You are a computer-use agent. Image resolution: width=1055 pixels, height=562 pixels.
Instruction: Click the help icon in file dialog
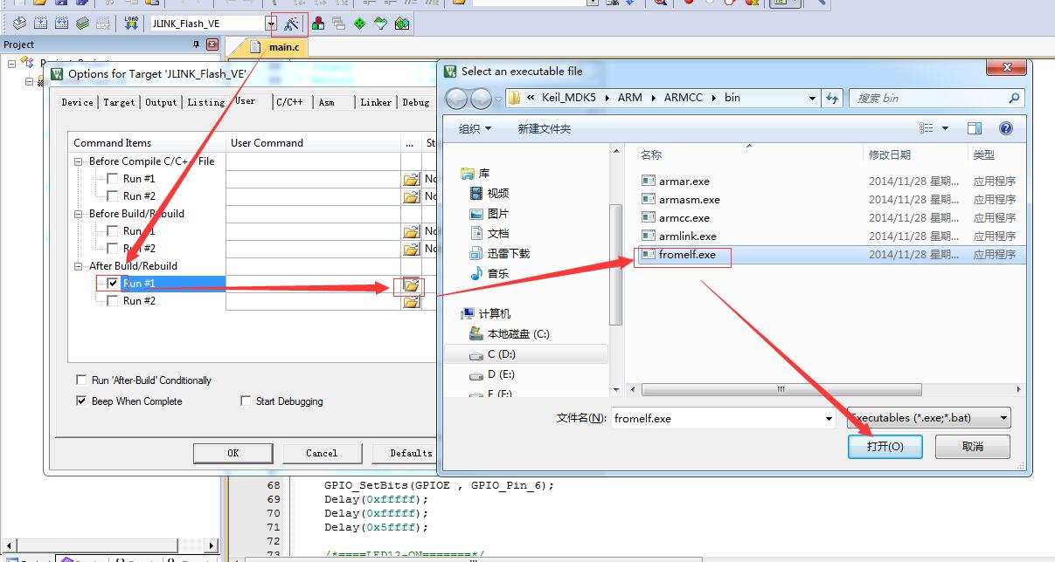point(1006,128)
